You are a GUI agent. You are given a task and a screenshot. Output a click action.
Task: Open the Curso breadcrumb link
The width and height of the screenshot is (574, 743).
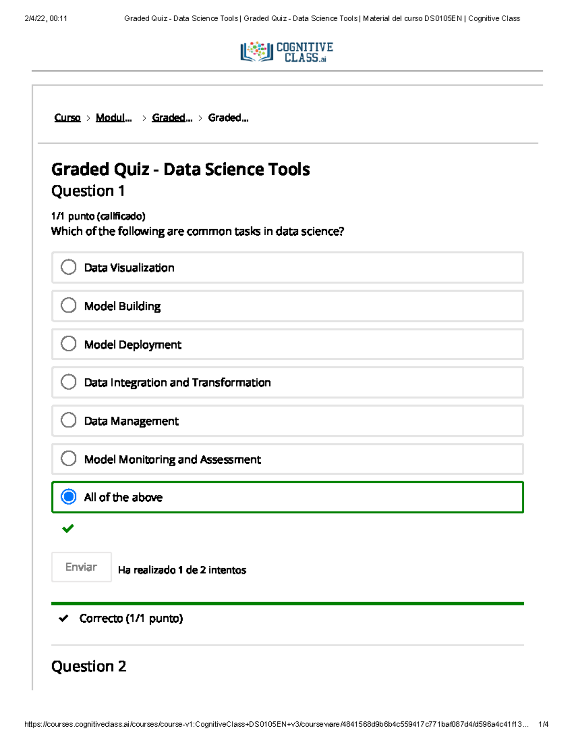pyautogui.click(x=66, y=117)
